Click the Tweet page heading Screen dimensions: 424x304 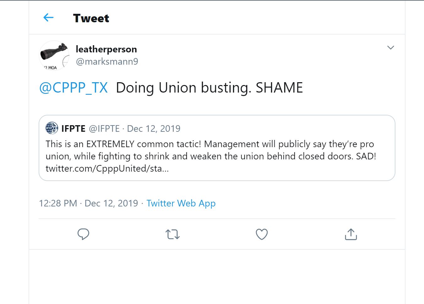91,18
